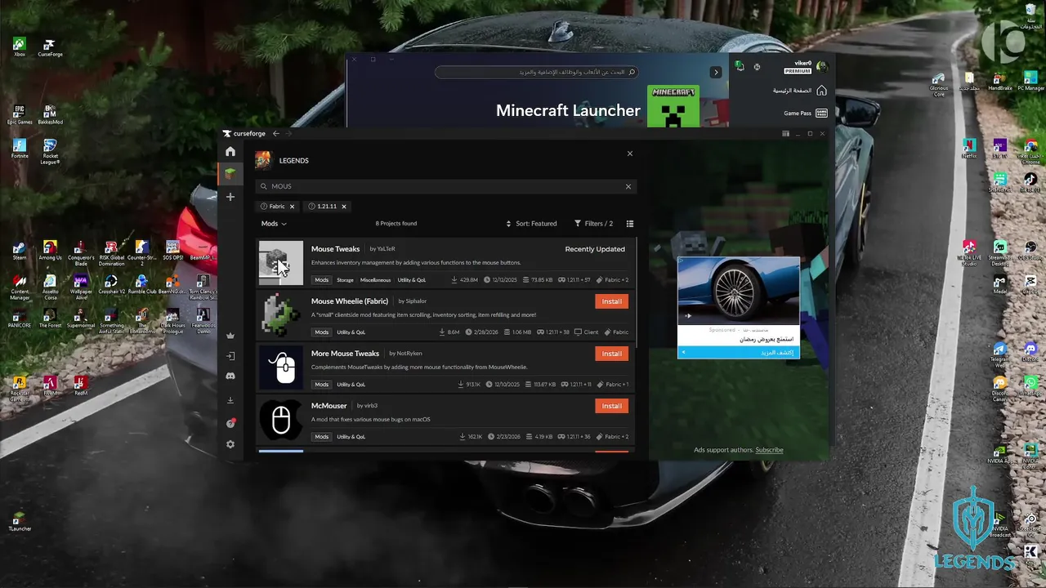This screenshot has width=1046, height=588.
Task: Open author Siphalor's profile link
Action: (416, 301)
